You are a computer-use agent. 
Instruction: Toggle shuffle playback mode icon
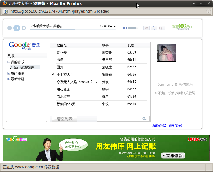point(146,28)
